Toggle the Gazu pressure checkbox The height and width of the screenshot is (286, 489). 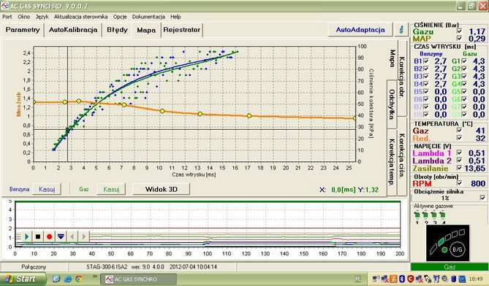(x=459, y=31)
